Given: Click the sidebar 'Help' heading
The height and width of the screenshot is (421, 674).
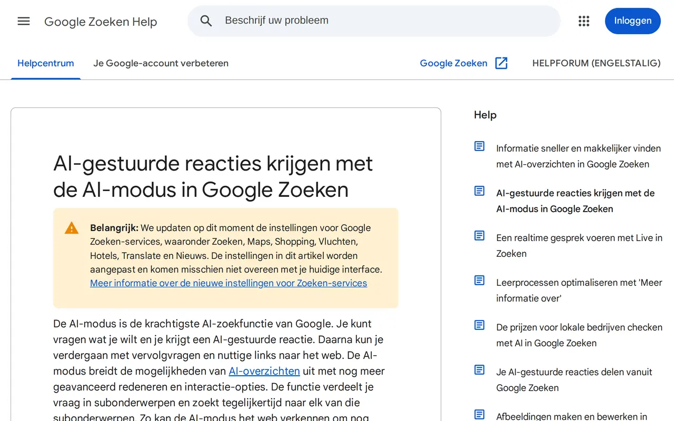Looking at the screenshot, I should pos(485,115).
